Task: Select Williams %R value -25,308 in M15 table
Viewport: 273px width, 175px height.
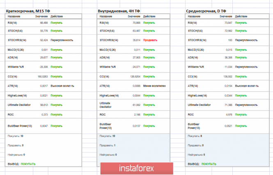Action: click(x=44, y=67)
